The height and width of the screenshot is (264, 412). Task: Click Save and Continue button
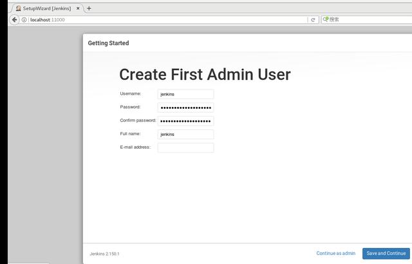point(386,254)
